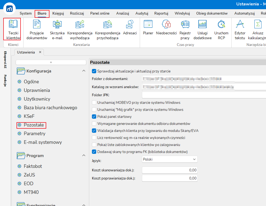This screenshot has height=206, width=266.
Task: Click the MOBEVO application logo
Action: (9, 9)
